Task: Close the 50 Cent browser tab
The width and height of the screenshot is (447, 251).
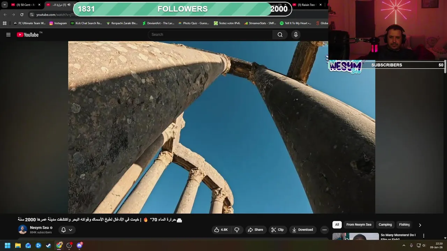Action: pos(39,5)
